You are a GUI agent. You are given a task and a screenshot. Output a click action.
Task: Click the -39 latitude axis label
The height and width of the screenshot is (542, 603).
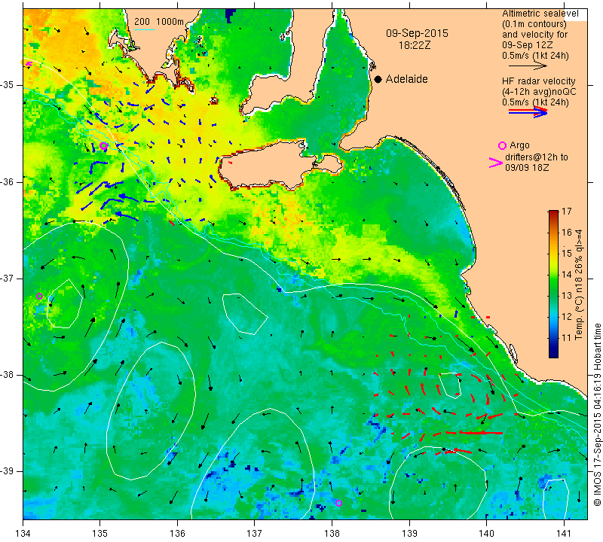(8, 471)
